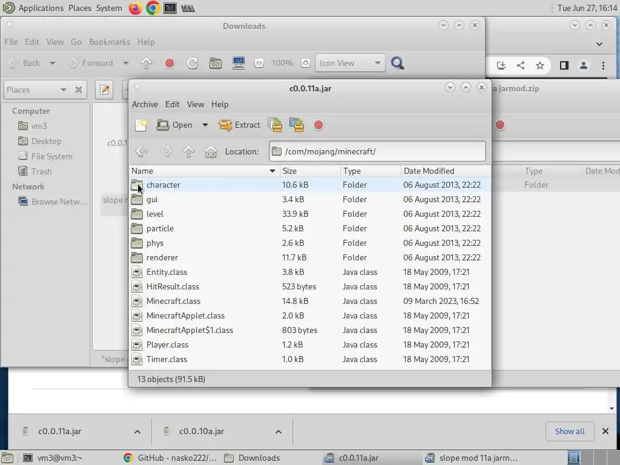Select Timer.class file
Viewport: 620px width, 465px height.
point(310,360)
